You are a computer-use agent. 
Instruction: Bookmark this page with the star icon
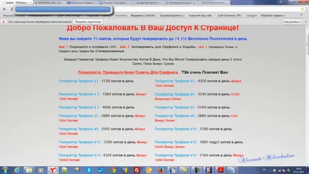[x=303, y=9]
